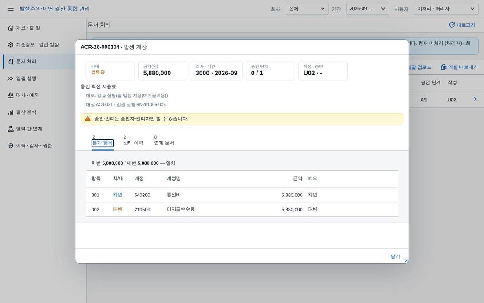484x303 pixels.
Task: Open the 기간 dropdown showing 2026-09
Action: [367, 9]
